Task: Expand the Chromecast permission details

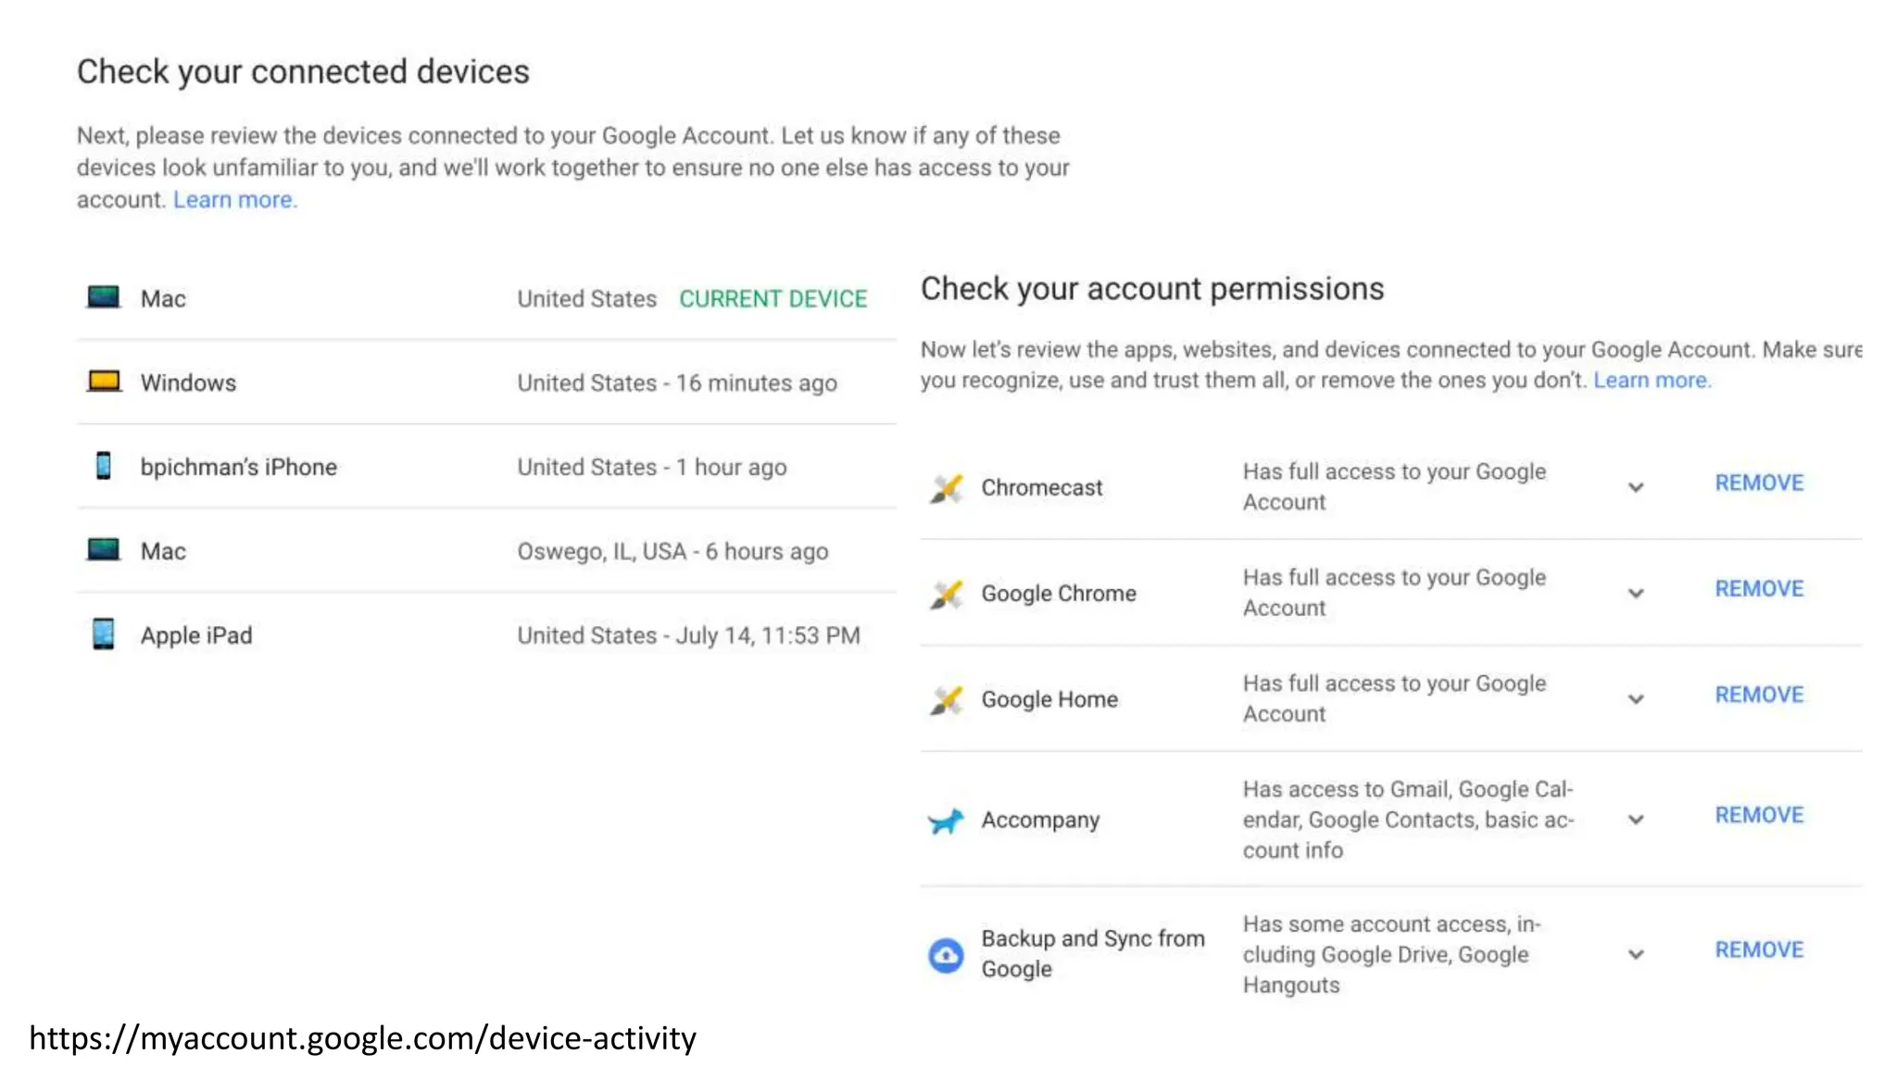Action: click(x=1637, y=487)
